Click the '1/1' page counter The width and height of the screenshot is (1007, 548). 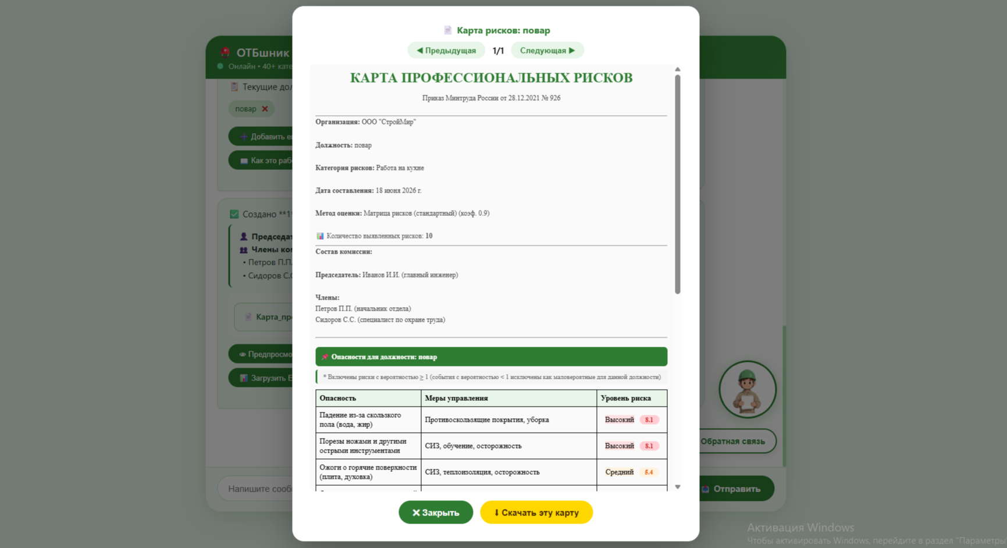[498, 51]
